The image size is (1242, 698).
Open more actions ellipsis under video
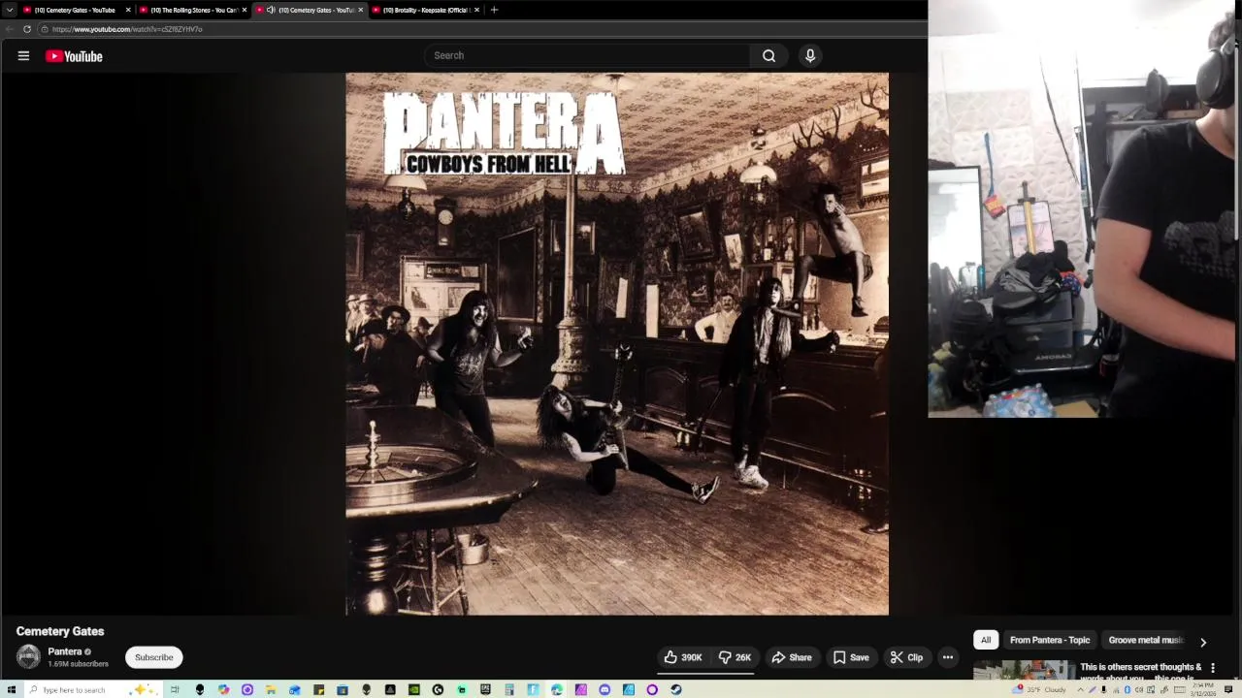[x=948, y=657]
